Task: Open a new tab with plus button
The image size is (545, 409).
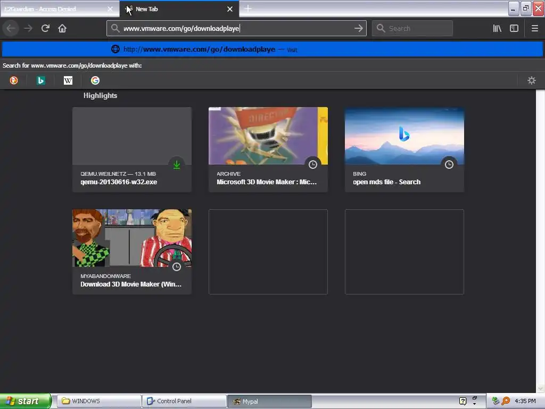Action: (x=248, y=9)
